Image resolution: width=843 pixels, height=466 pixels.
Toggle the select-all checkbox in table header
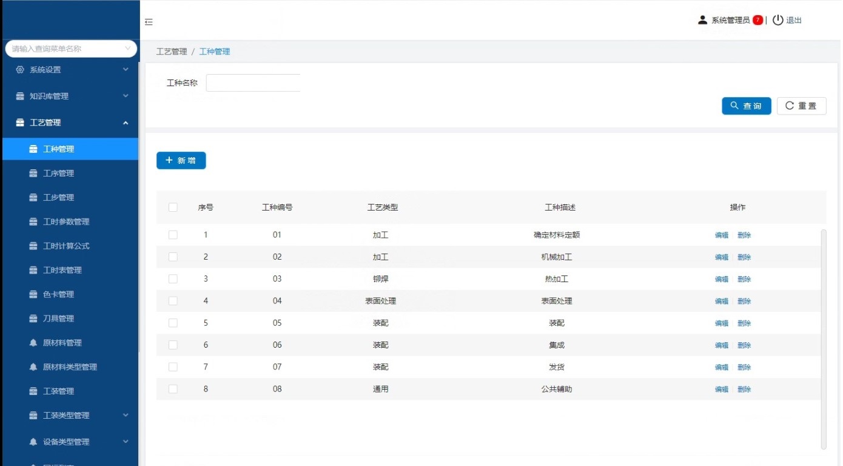click(x=173, y=208)
